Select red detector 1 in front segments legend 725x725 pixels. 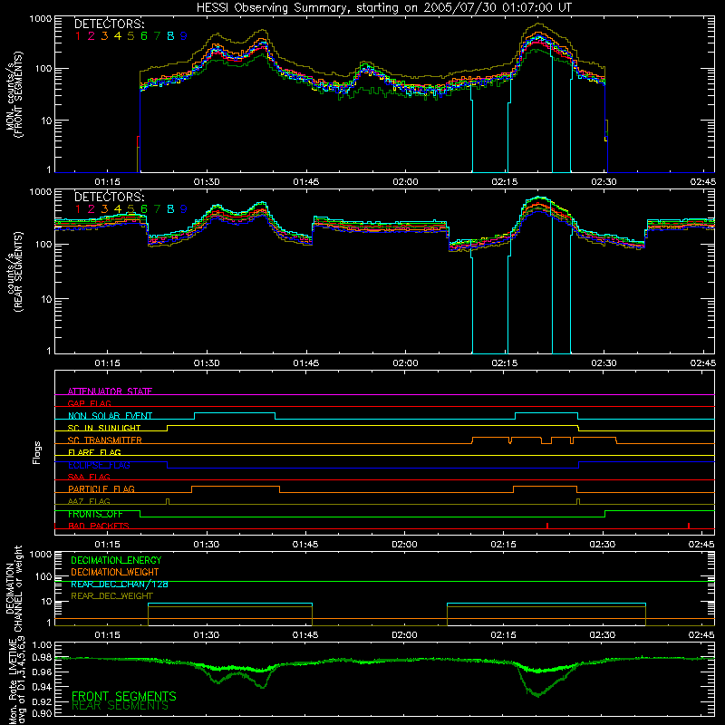coord(78,36)
